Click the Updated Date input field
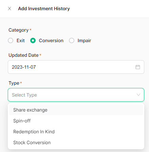 (x=76, y=67)
